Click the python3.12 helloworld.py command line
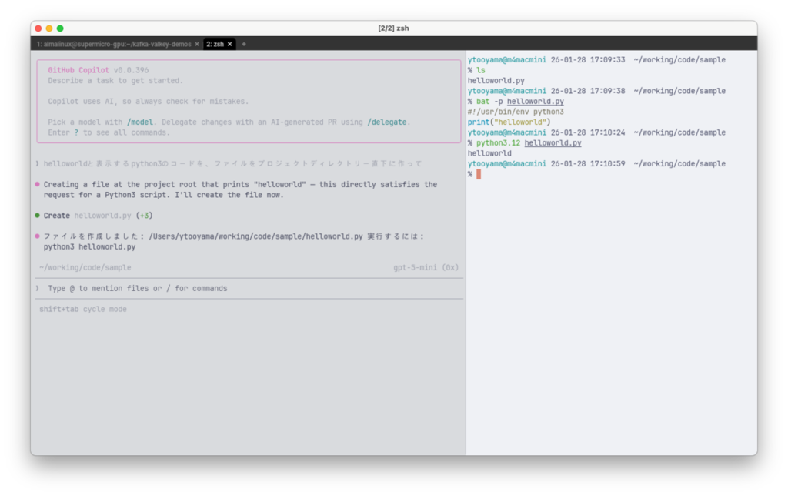 click(524, 143)
